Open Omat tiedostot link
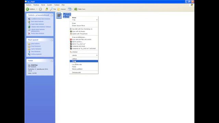The height and width of the screenshot is (123, 219). (36, 46)
